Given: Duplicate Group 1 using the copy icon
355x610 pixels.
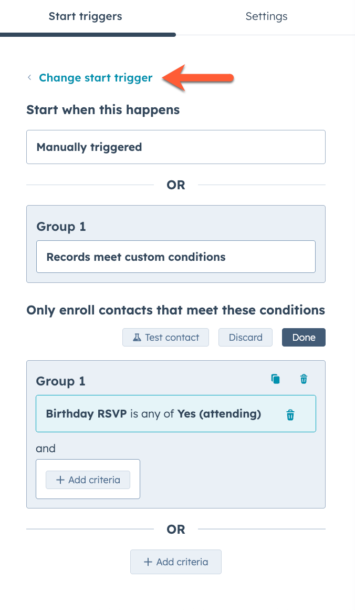Looking at the screenshot, I should click(275, 379).
